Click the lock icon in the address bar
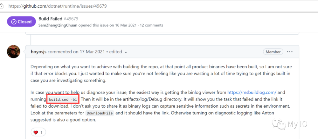318x139 pixels. pos(1,6)
